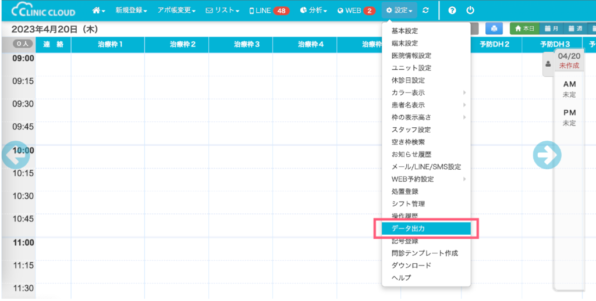Expand the 分析 dropdown menu

314,10
